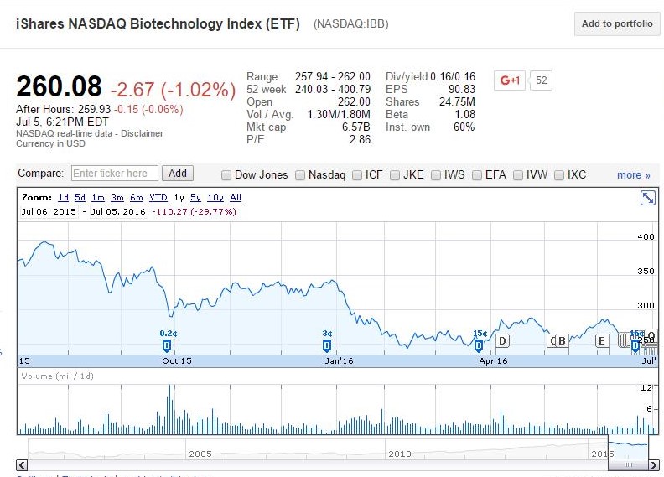
Task: Set chart zoom to 5y
Action: [x=195, y=198]
